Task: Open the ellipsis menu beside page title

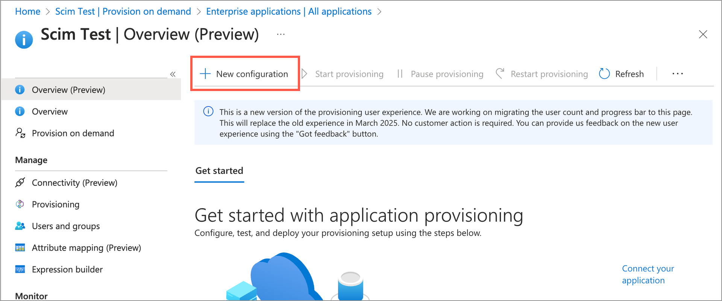Action: [x=281, y=34]
